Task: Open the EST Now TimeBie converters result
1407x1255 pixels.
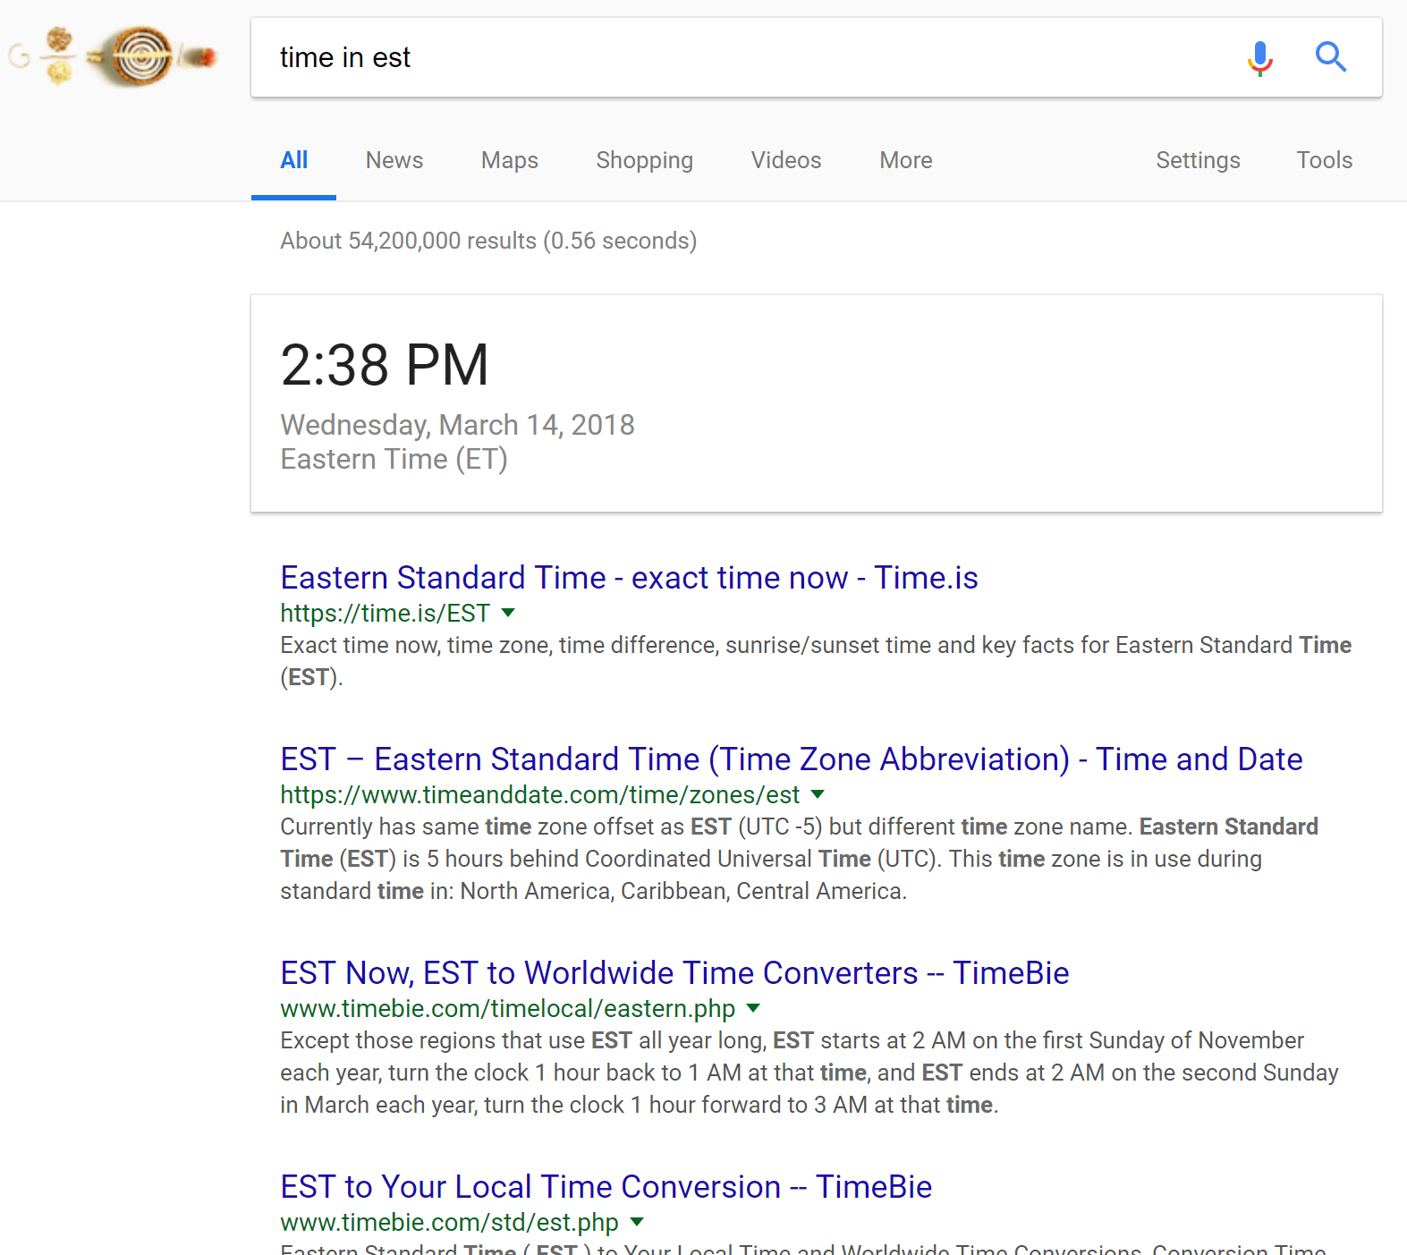Action: coord(674,973)
